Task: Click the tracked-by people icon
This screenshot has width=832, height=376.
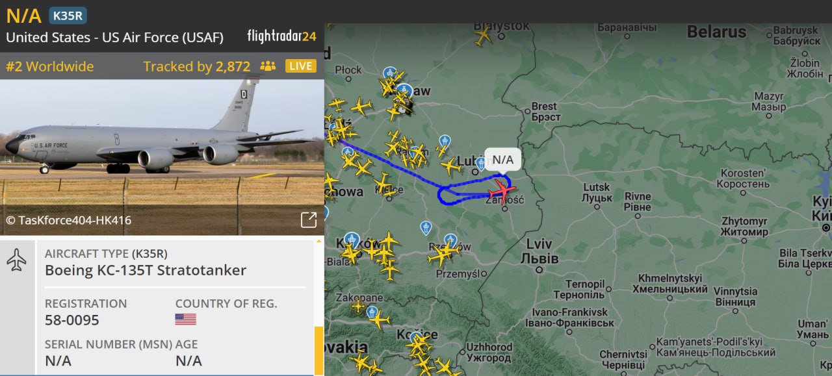Action: [x=268, y=66]
